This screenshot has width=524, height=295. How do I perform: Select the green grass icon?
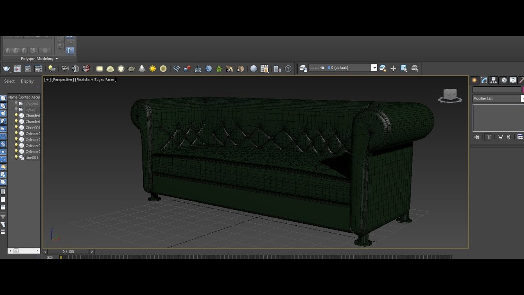pos(219,69)
